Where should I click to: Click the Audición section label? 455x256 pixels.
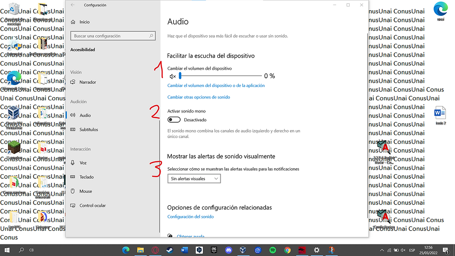point(78,102)
